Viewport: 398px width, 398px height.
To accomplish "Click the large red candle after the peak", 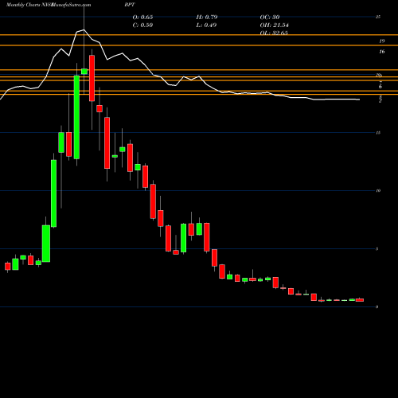I will pos(92,78).
